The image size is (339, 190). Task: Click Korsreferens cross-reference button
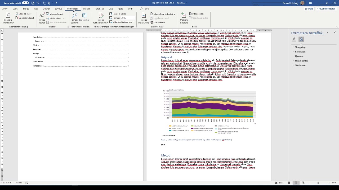(x=158, y=22)
